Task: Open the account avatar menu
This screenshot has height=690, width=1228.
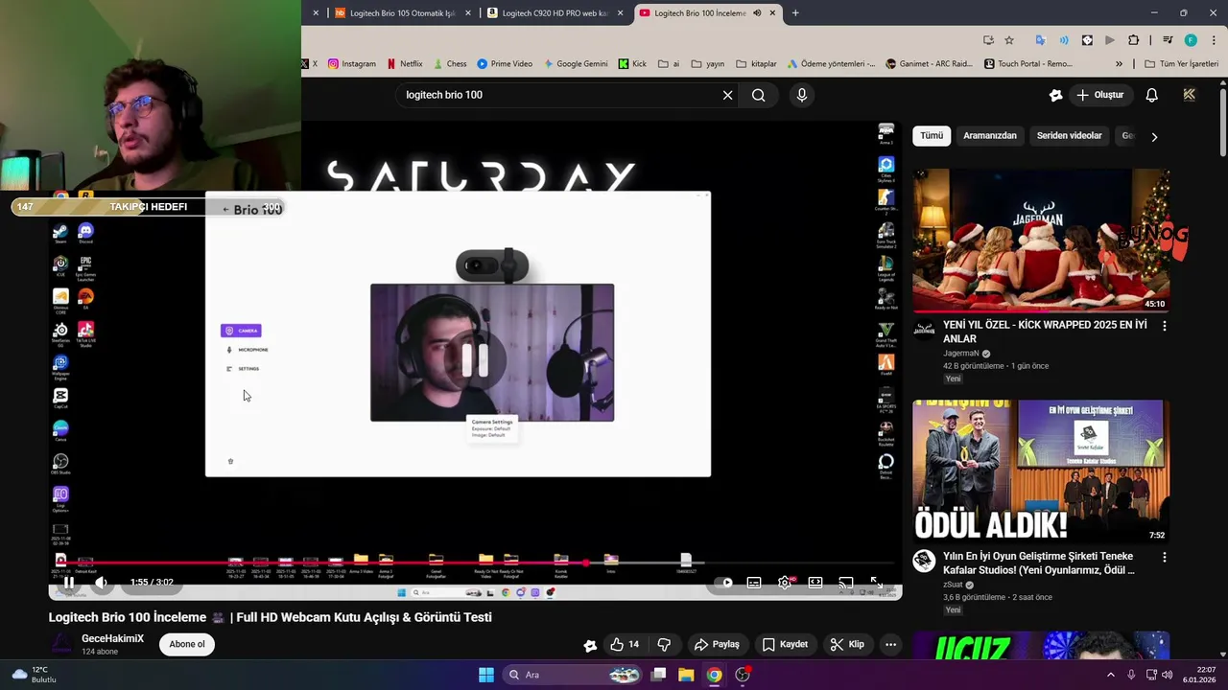Action: tap(1190, 95)
